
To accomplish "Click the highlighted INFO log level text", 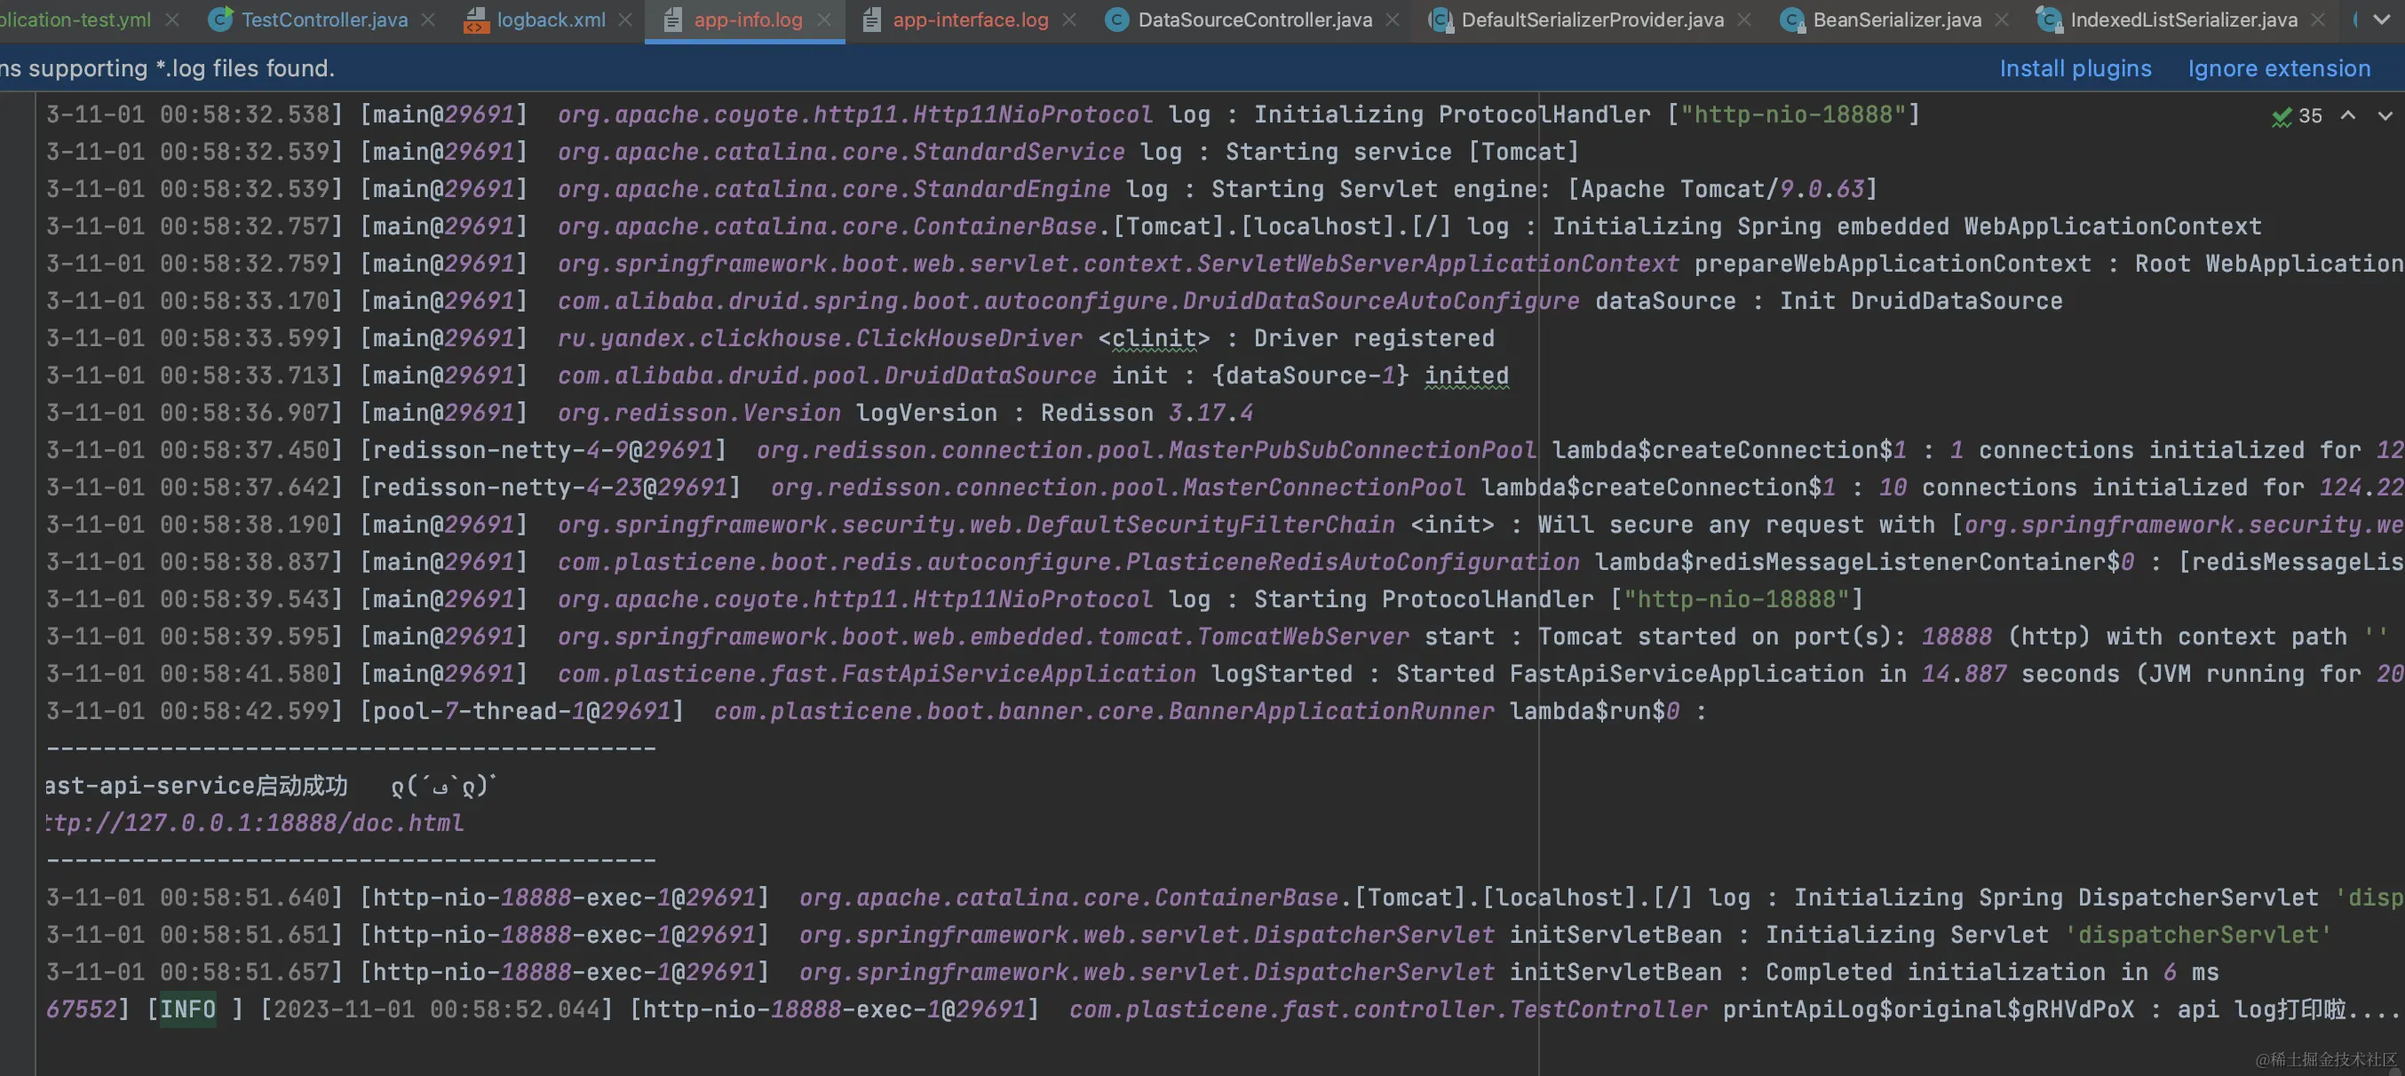I will pyautogui.click(x=187, y=1009).
